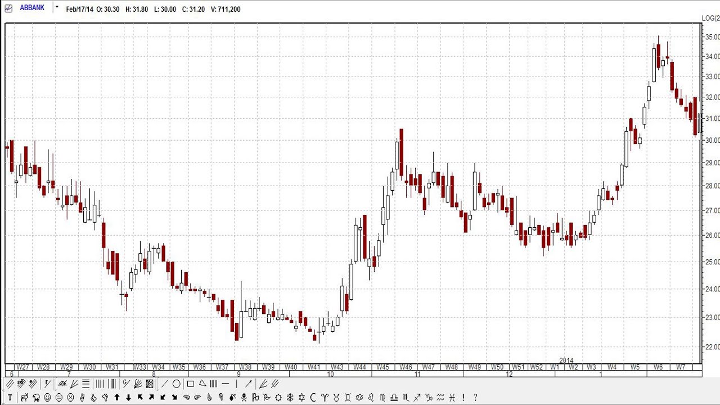Select the parallel lines tool labeled 'sd'

point(21,384)
